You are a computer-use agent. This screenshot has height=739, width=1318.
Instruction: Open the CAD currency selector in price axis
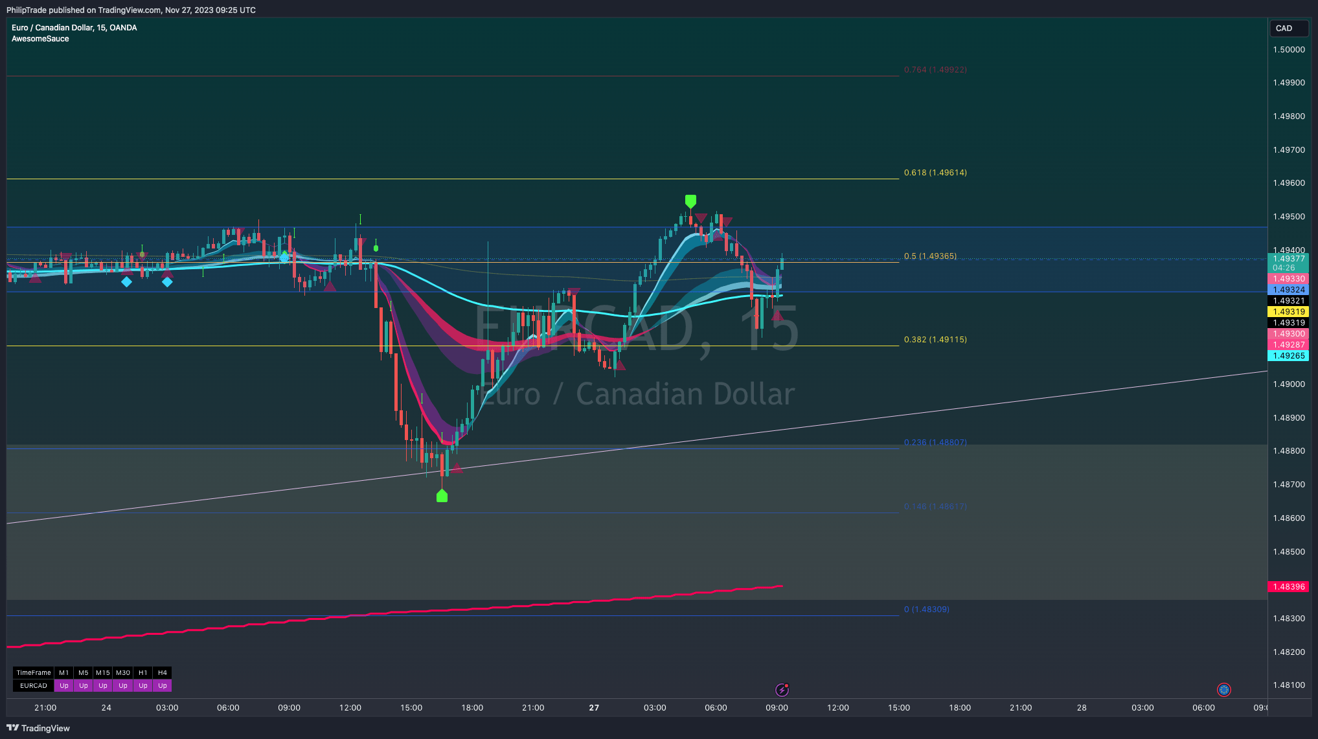click(1288, 28)
